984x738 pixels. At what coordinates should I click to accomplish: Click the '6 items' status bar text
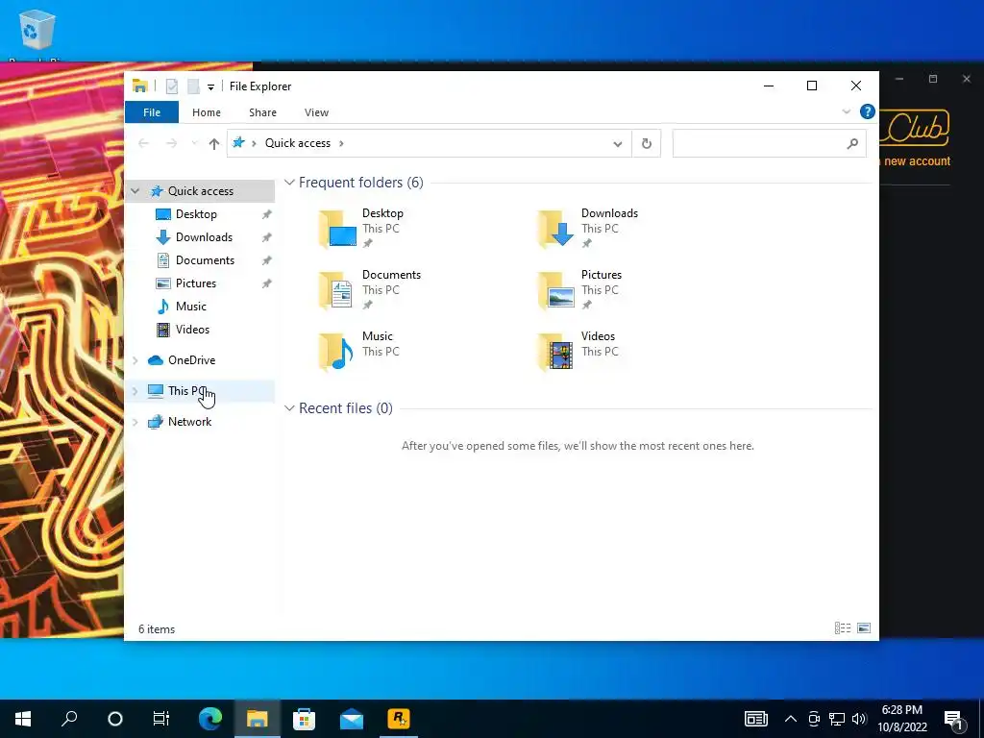tap(157, 629)
